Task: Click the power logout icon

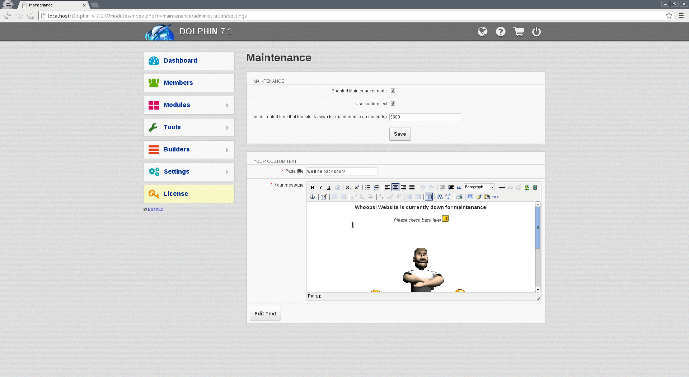Action: coord(536,32)
